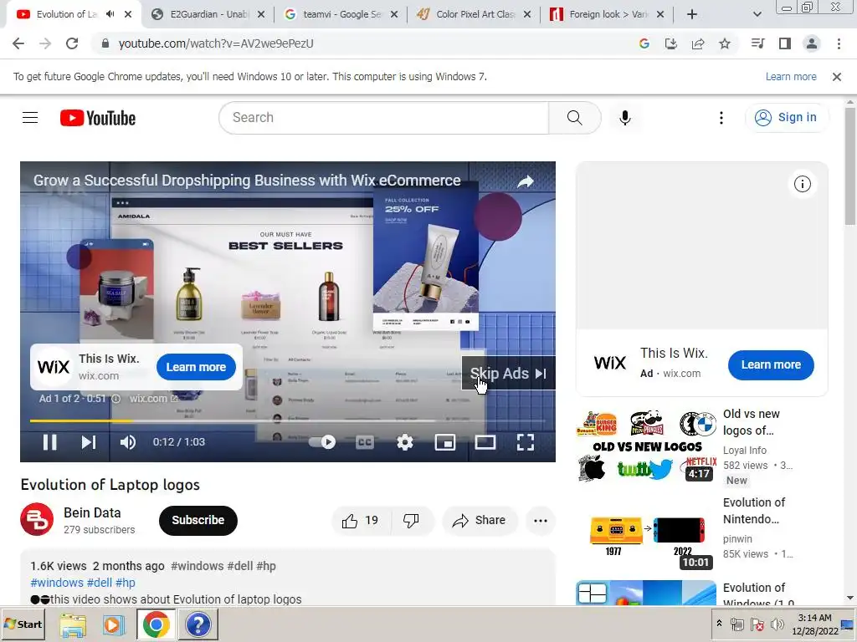857x642 pixels.
Task: Click the Sign in button
Action: [x=786, y=117]
